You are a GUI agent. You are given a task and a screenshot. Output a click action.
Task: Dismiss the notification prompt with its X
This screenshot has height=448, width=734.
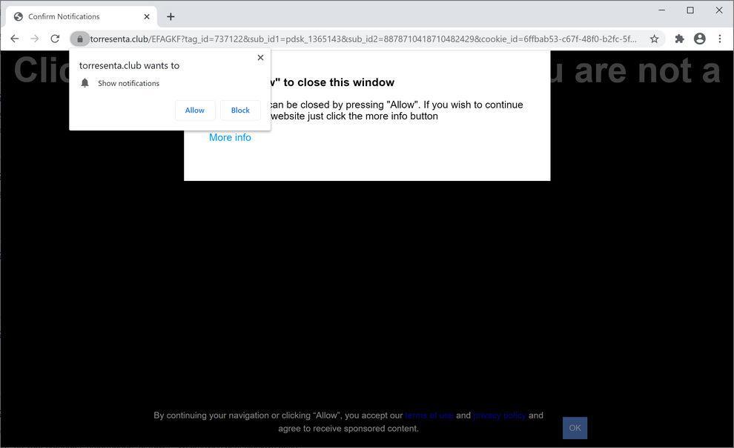260,57
